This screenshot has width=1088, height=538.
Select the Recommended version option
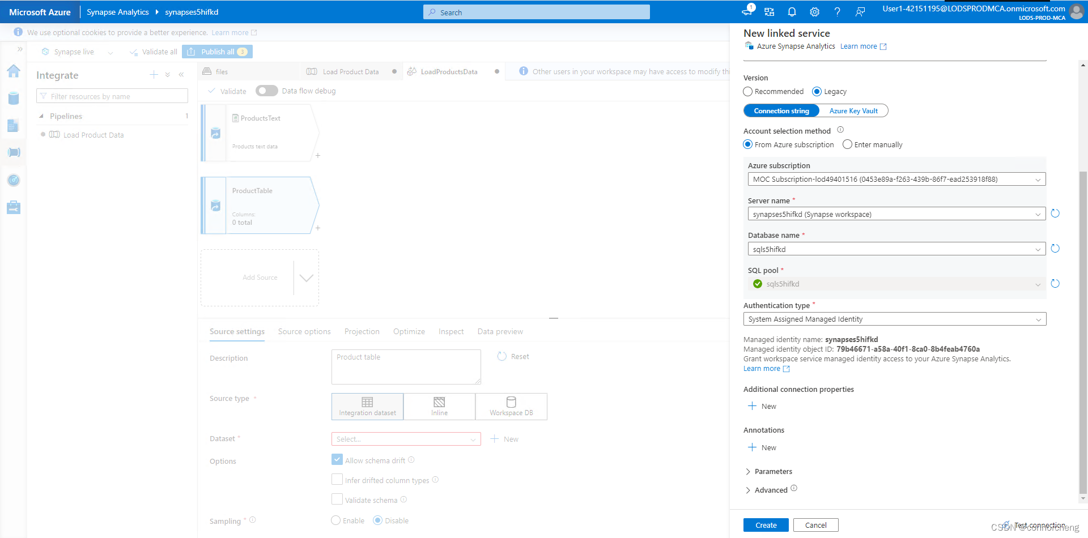point(748,91)
